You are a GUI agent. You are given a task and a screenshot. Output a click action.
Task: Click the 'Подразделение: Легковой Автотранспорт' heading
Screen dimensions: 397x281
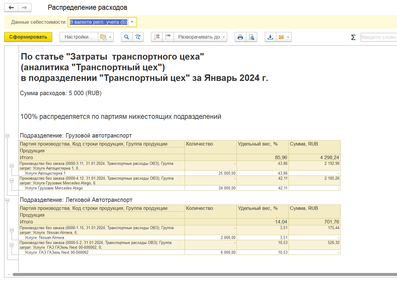tap(76, 200)
